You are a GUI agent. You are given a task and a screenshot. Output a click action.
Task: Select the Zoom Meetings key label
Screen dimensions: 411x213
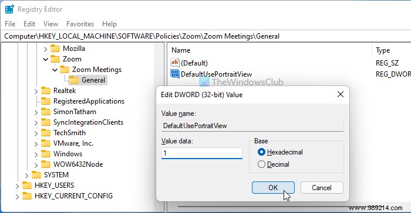pyautogui.click(x=97, y=70)
